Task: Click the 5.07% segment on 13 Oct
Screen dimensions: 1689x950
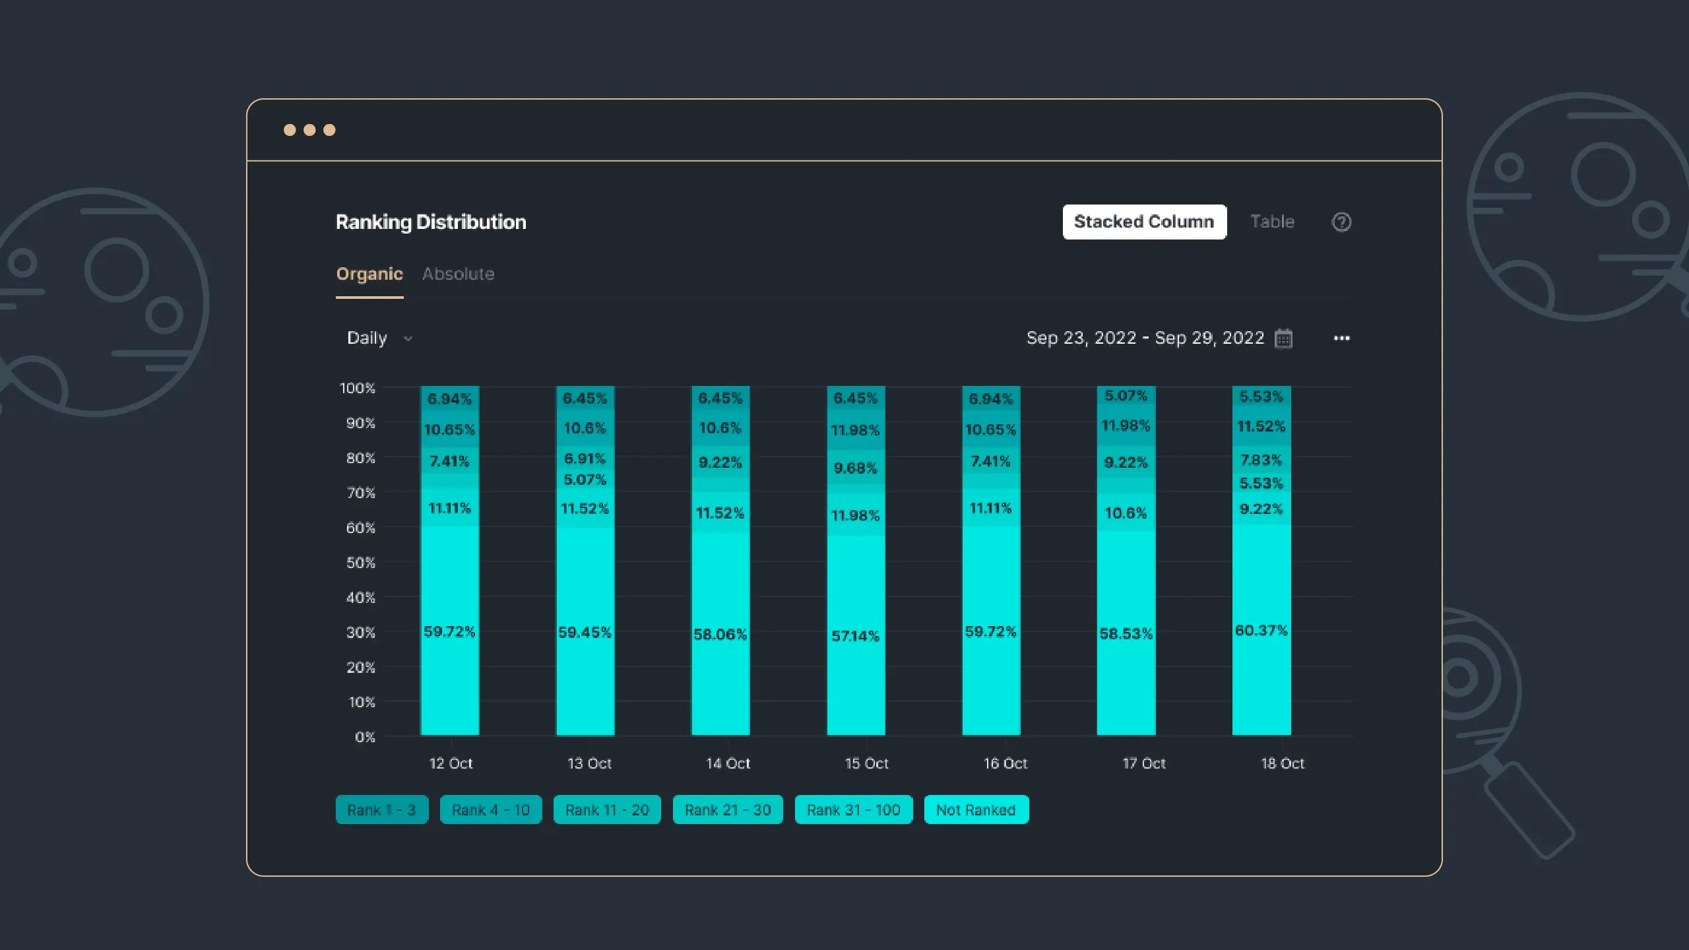Action: [585, 480]
